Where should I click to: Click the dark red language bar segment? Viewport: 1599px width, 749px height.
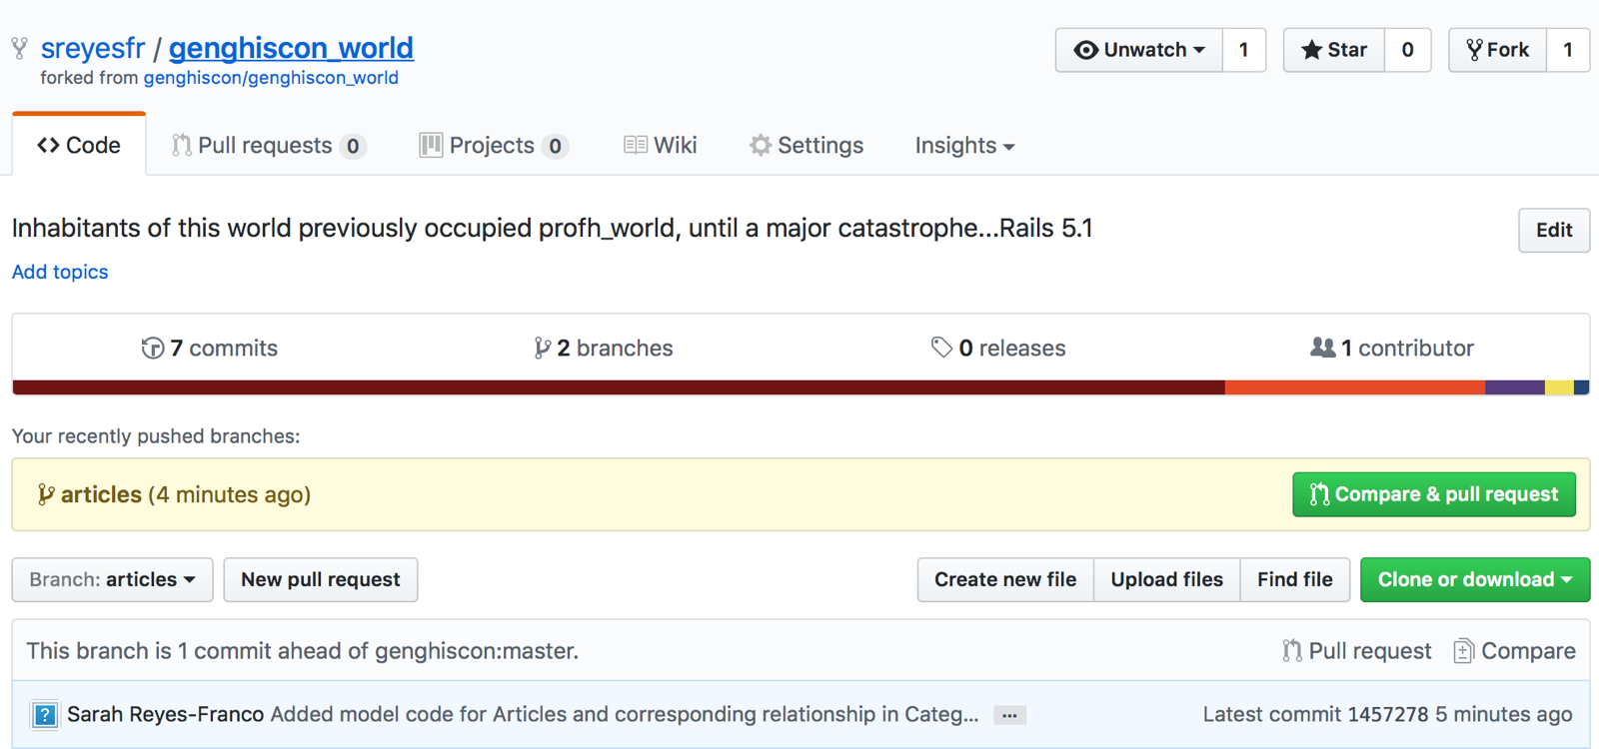619,387
